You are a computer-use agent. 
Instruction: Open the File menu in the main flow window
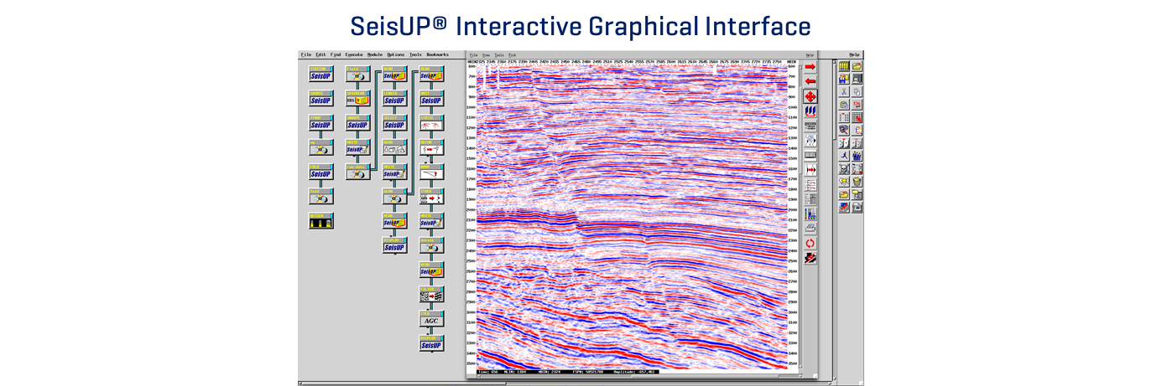tap(305, 54)
